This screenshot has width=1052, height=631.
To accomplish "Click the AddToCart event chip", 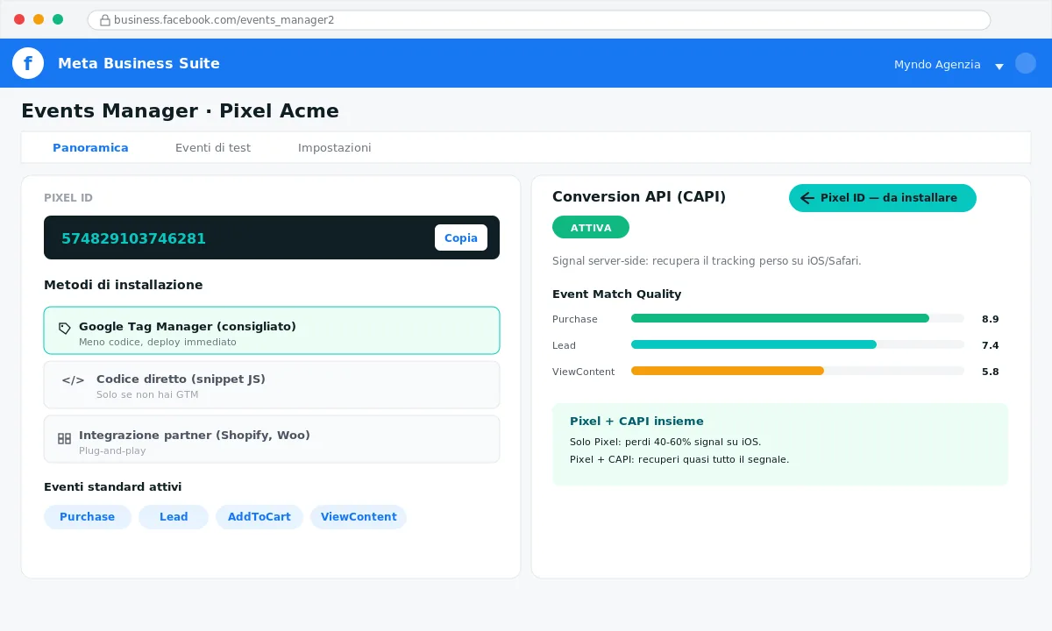I will click(x=259, y=517).
